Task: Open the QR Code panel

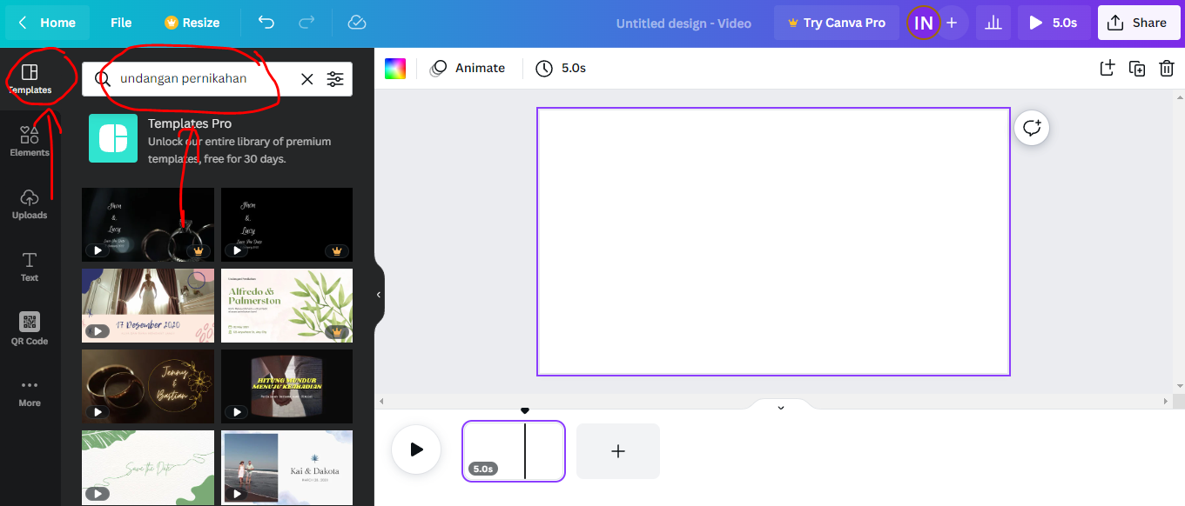Action: pyautogui.click(x=29, y=329)
